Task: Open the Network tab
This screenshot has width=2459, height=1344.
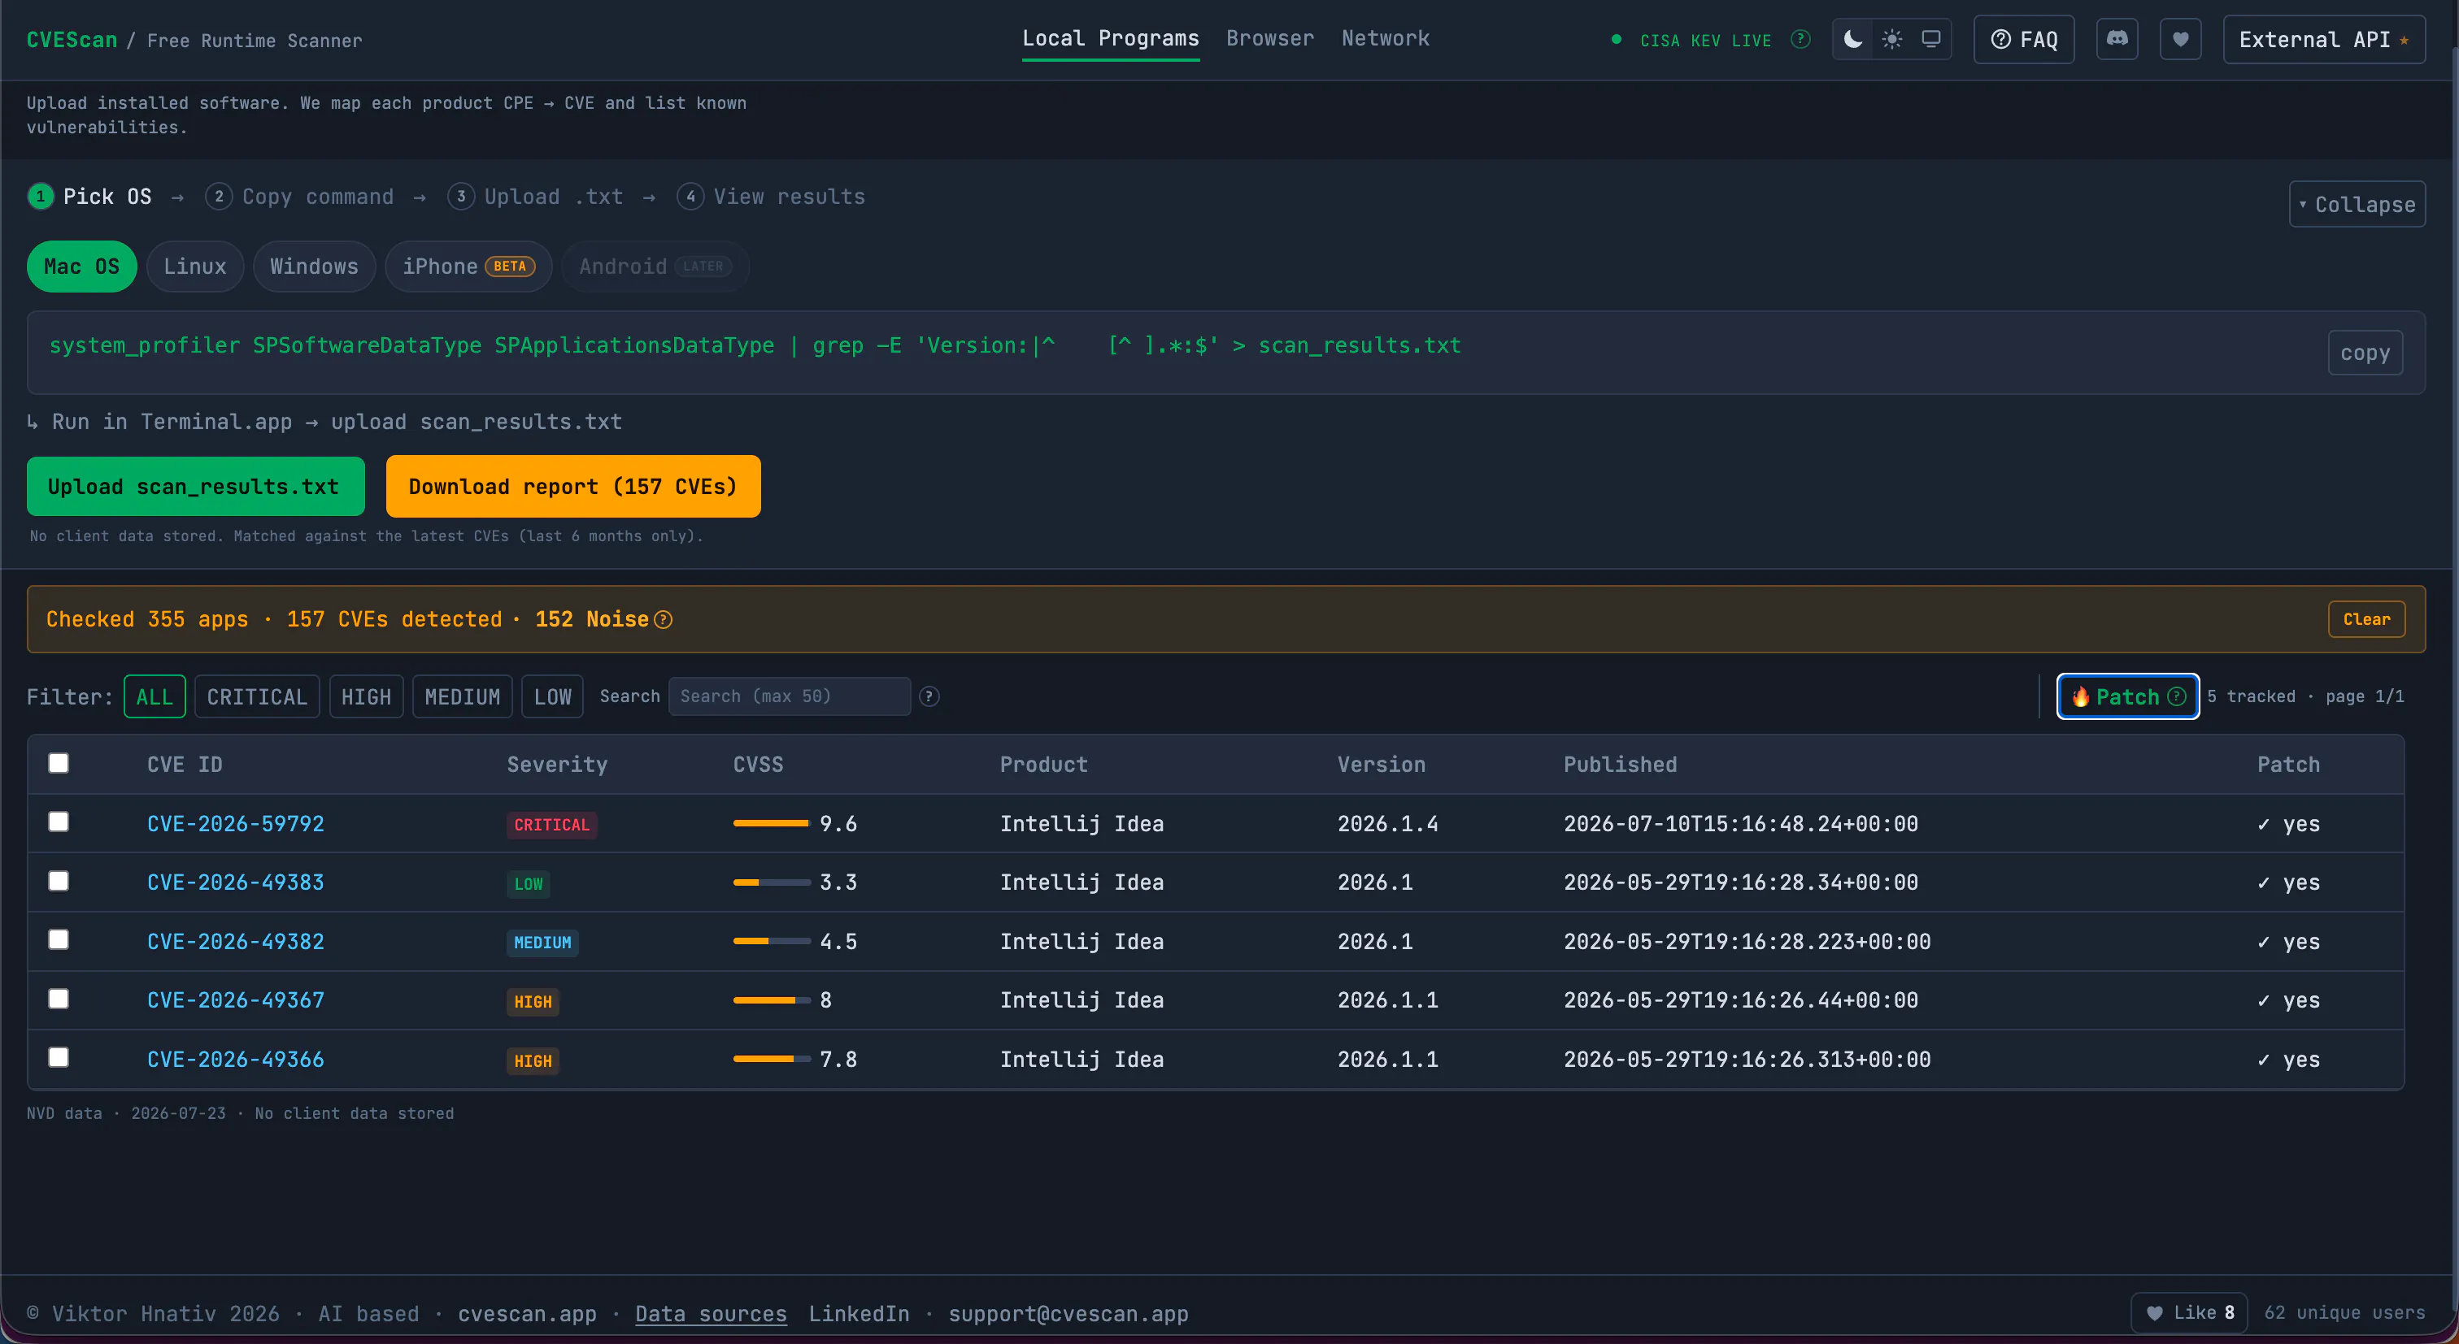Action: [1385, 38]
